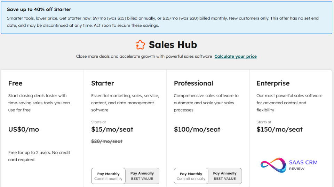Viewport: 334px width, 187px height.
Task: Click the Free plan heading
Action: click(x=15, y=83)
